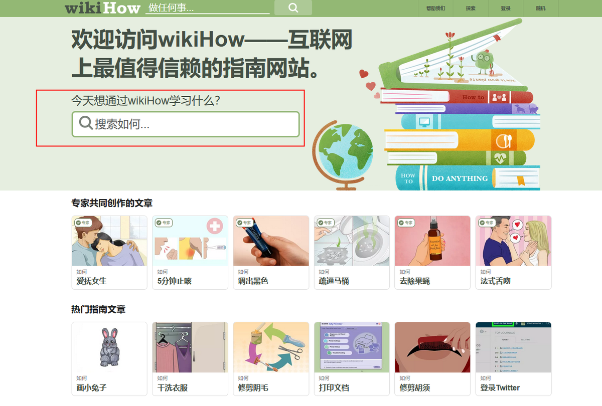Screen dimensions: 602x406
Task: Open 爱抚女生 article thumbnail
Action: [109, 241]
